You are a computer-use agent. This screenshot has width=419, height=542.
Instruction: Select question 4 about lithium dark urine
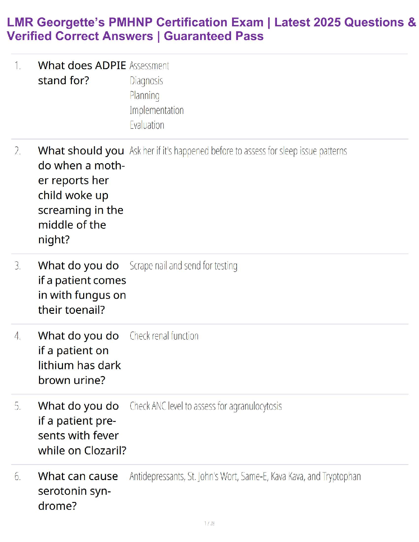click(x=79, y=358)
